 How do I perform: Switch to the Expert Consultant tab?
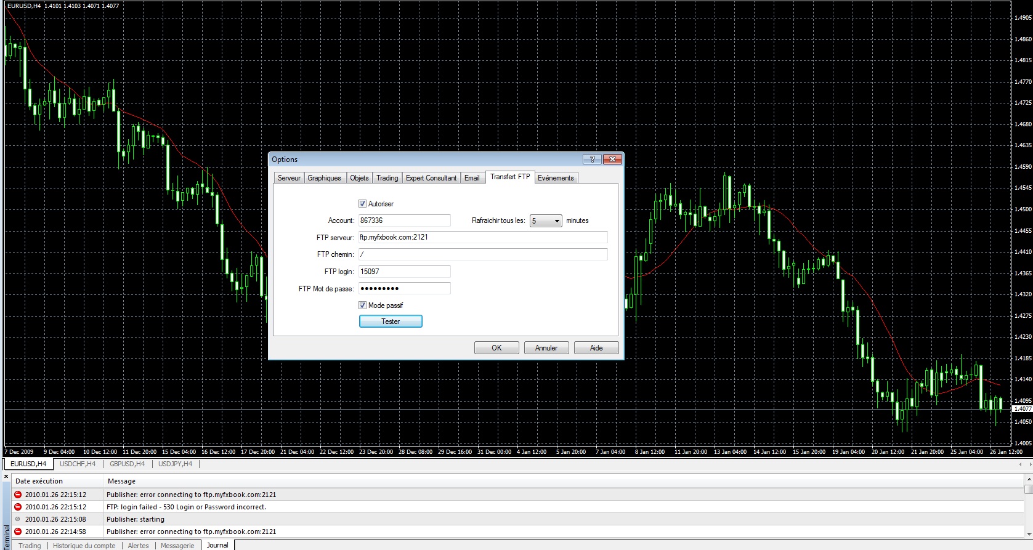(x=431, y=178)
